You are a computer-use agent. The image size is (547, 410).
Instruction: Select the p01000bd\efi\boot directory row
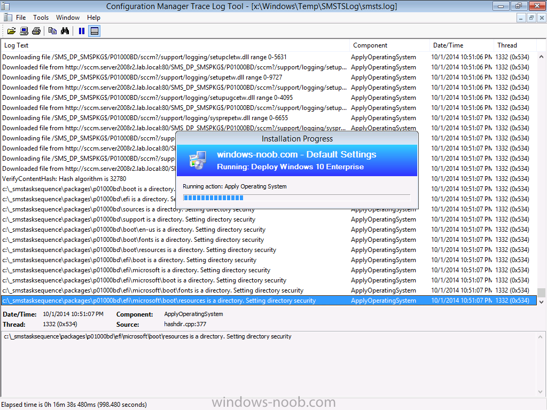[269, 260]
